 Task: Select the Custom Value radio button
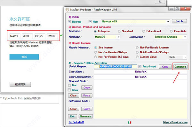point(137,57)
